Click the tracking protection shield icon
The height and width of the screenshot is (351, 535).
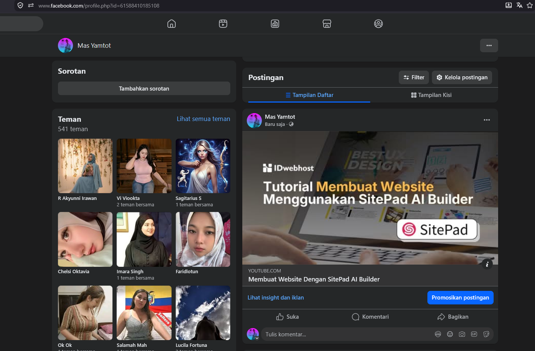(x=20, y=5)
